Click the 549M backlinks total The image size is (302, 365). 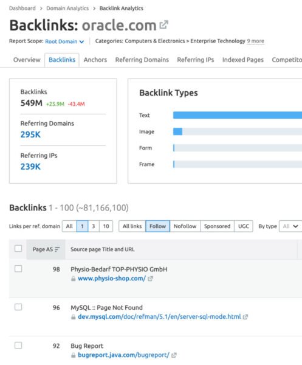32,103
